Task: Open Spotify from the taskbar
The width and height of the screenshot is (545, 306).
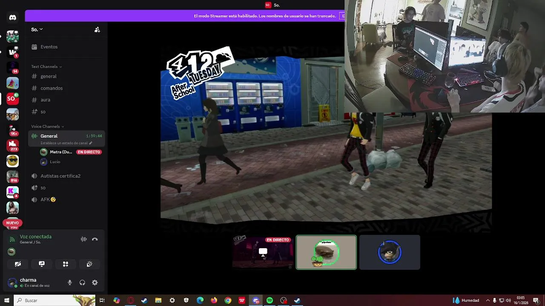Action: (x=270, y=300)
